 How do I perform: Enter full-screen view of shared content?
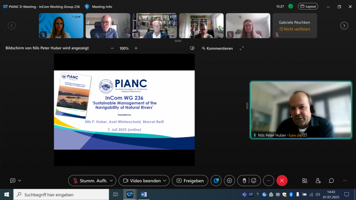pos(242,48)
